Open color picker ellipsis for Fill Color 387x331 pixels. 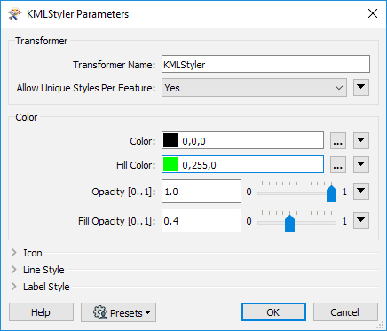338,164
